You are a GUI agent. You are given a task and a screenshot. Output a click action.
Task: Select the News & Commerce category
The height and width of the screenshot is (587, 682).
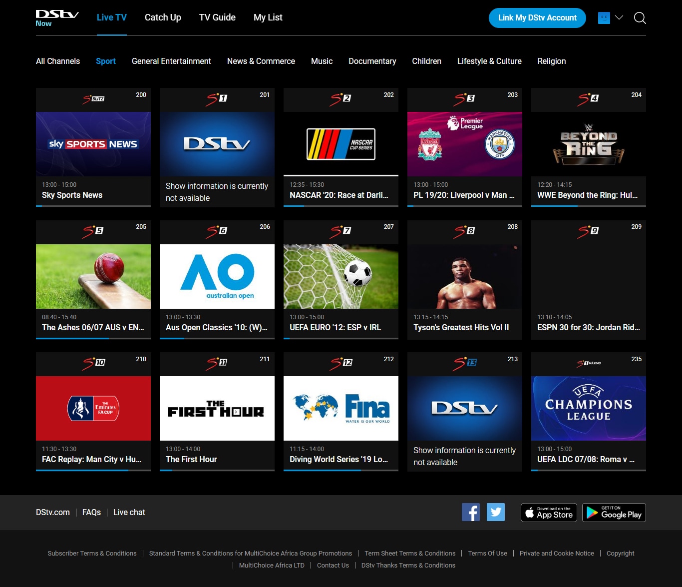pyautogui.click(x=261, y=61)
